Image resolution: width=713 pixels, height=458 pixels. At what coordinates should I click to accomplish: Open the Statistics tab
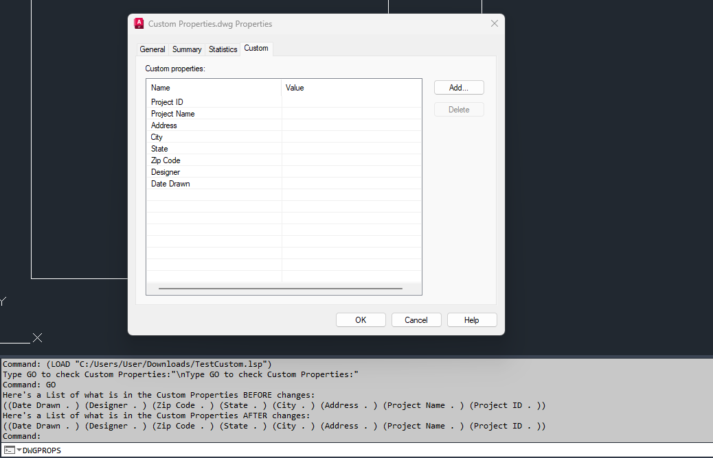point(223,49)
